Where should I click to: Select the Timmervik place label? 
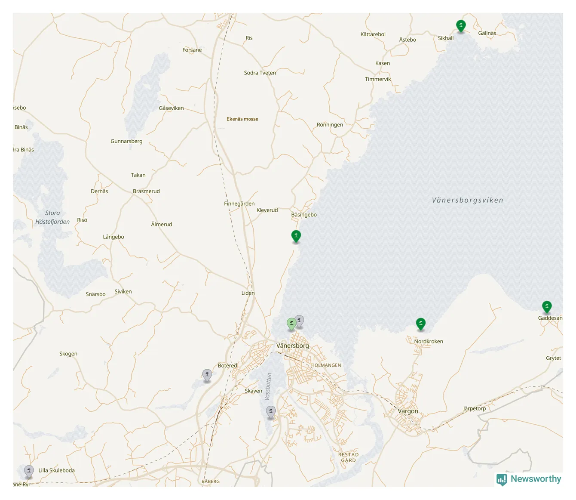(378, 79)
